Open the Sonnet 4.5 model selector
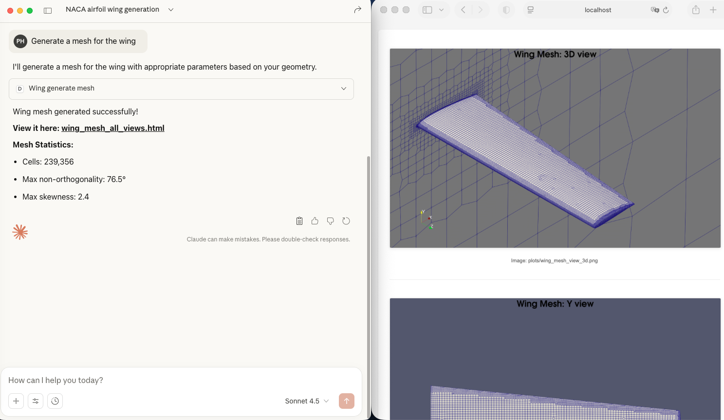724x420 pixels. pyautogui.click(x=307, y=401)
